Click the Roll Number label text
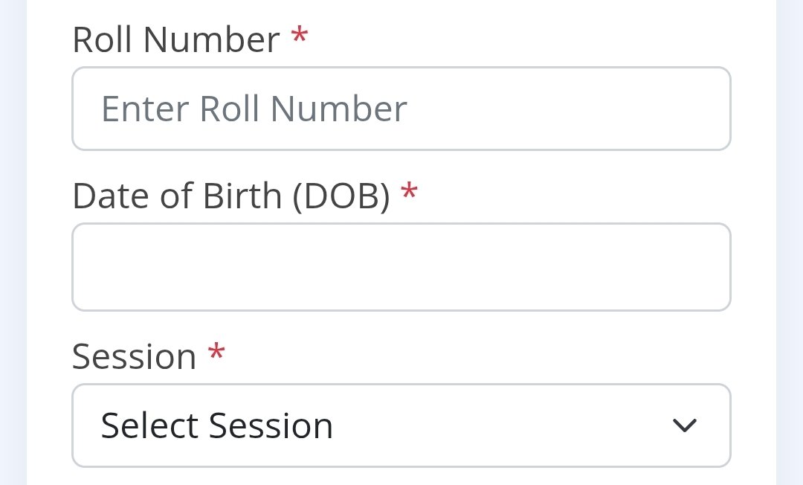This screenshot has width=803, height=485. point(175,39)
